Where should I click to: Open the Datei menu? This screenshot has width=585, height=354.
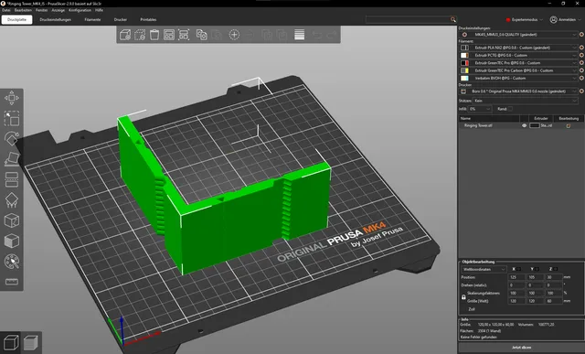click(6, 10)
